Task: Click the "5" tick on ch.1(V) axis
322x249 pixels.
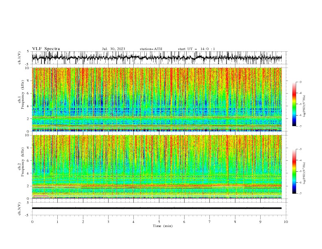Action: [x=28, y=52]
